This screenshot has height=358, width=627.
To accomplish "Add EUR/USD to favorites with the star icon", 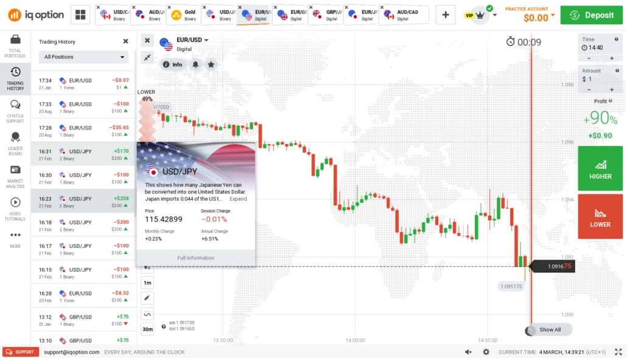I will [209, 64].
